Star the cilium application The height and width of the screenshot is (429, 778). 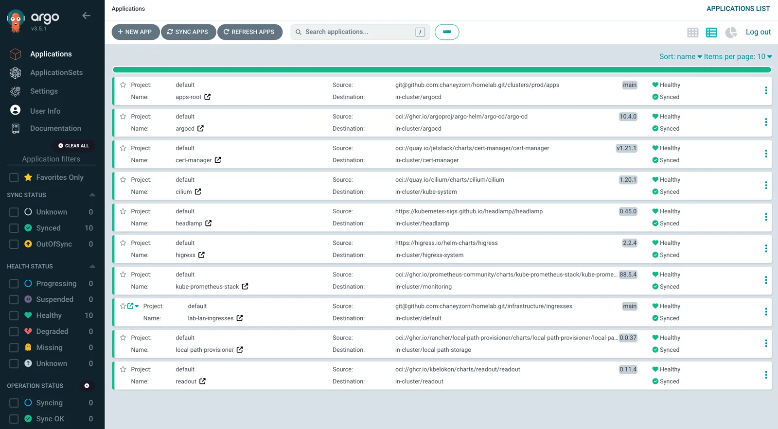pos(123,180)
